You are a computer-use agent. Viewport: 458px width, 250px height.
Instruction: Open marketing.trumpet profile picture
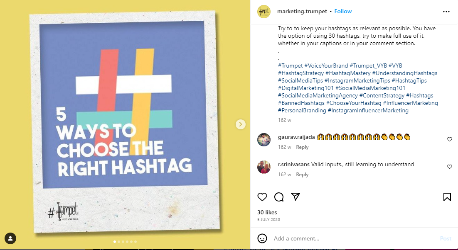264,12
